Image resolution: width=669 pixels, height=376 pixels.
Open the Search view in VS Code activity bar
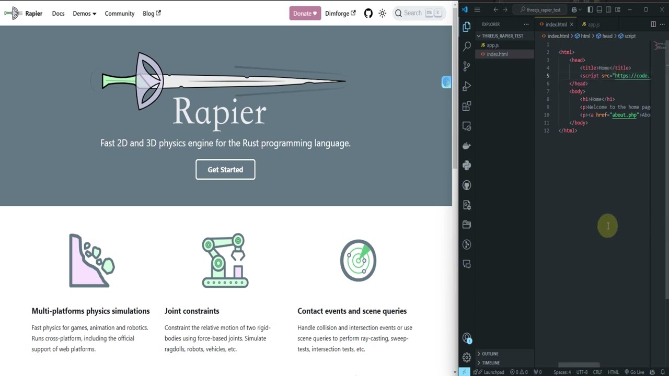[467, 46]
